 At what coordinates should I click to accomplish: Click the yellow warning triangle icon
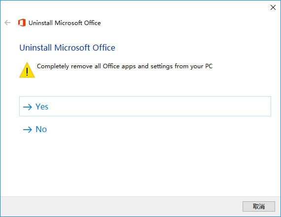(27, 70)
